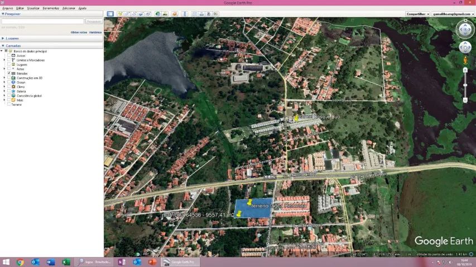Select the Add Path tool
The image size is (476, 267).
[134, 14]
